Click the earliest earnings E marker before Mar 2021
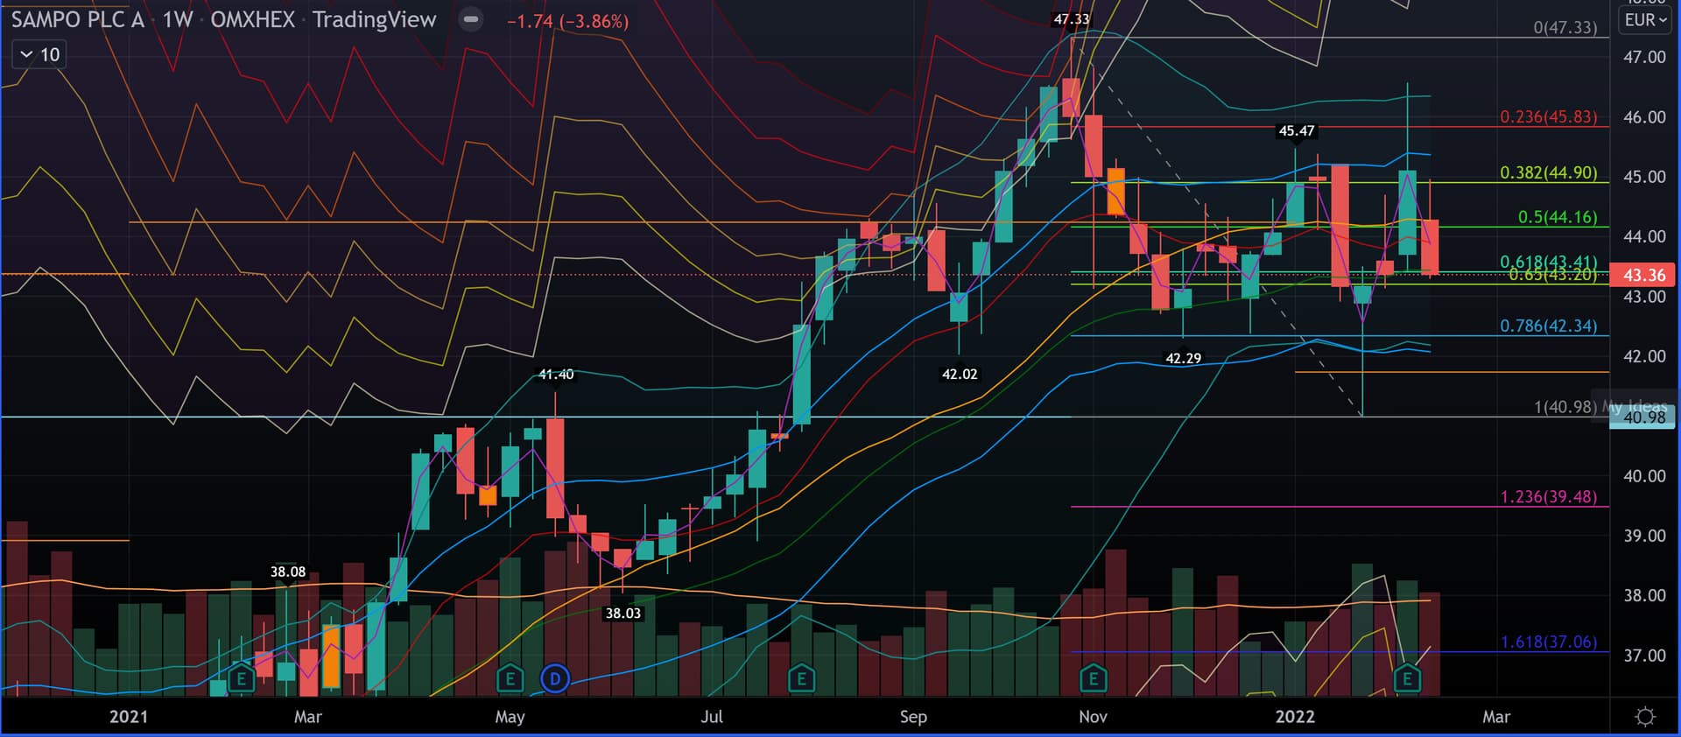Screen dimensions: 1681x737 point(241,678)
